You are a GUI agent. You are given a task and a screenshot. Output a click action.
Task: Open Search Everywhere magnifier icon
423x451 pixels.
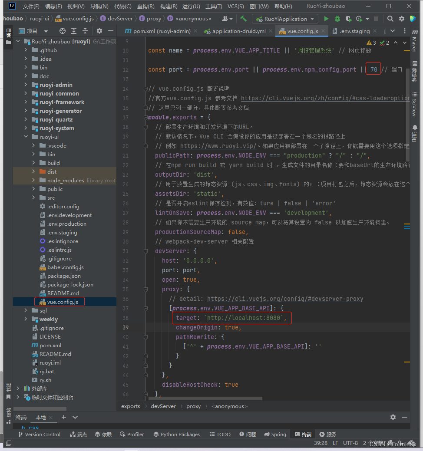click(x=390, y=19)
